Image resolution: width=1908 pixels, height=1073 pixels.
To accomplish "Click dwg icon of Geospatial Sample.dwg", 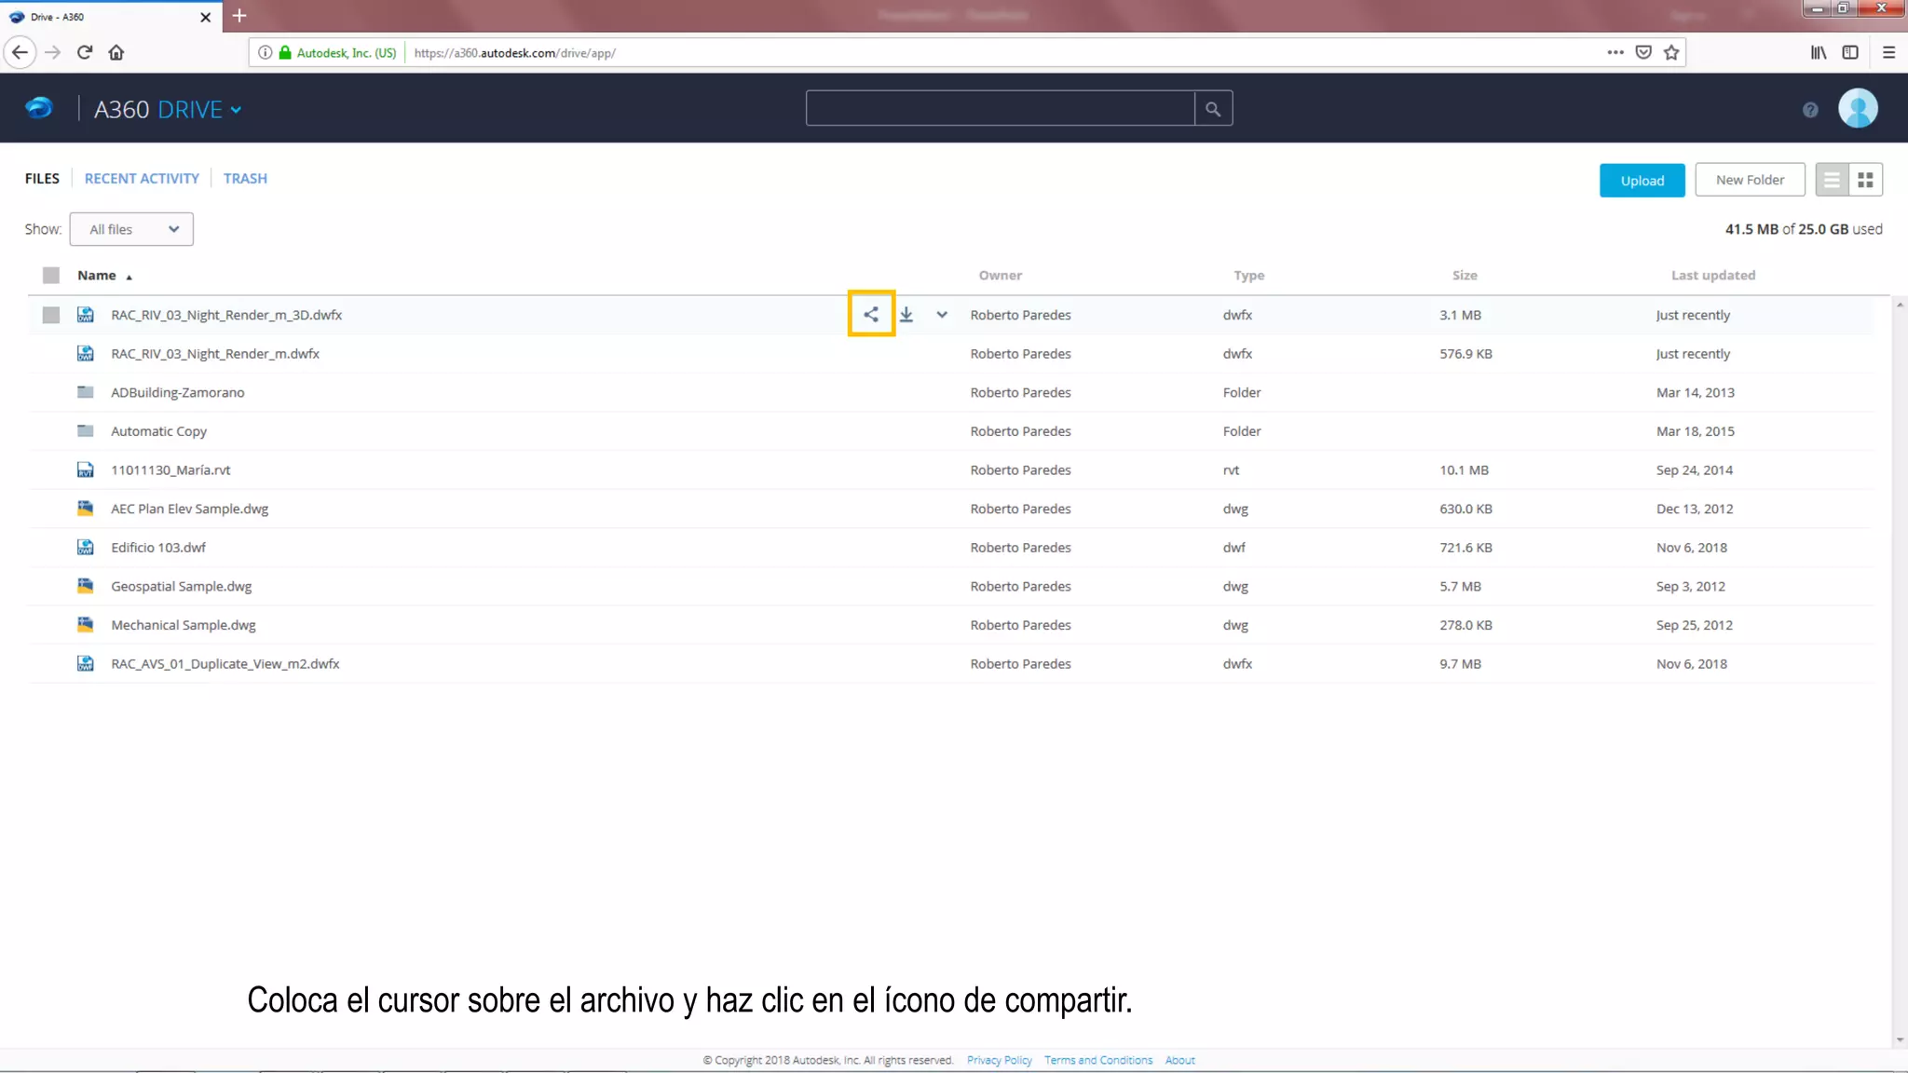I will 85,586.
